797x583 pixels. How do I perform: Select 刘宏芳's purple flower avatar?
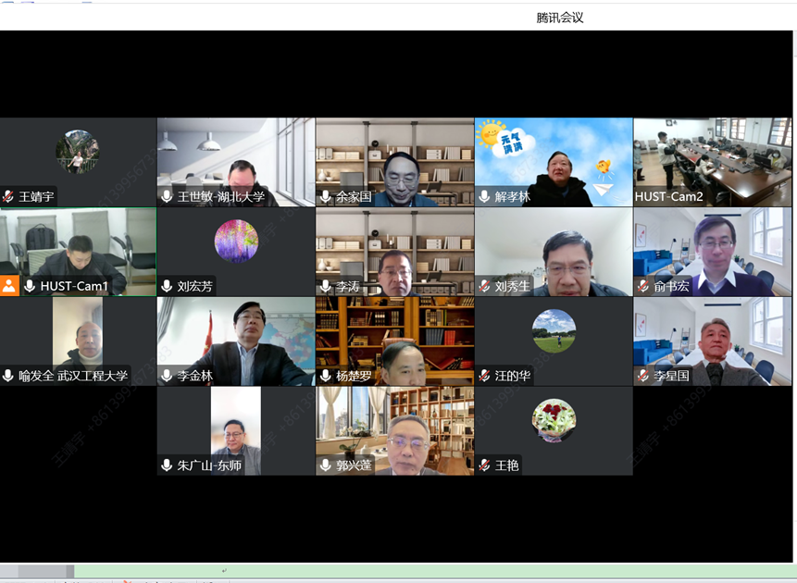[236, 241]
